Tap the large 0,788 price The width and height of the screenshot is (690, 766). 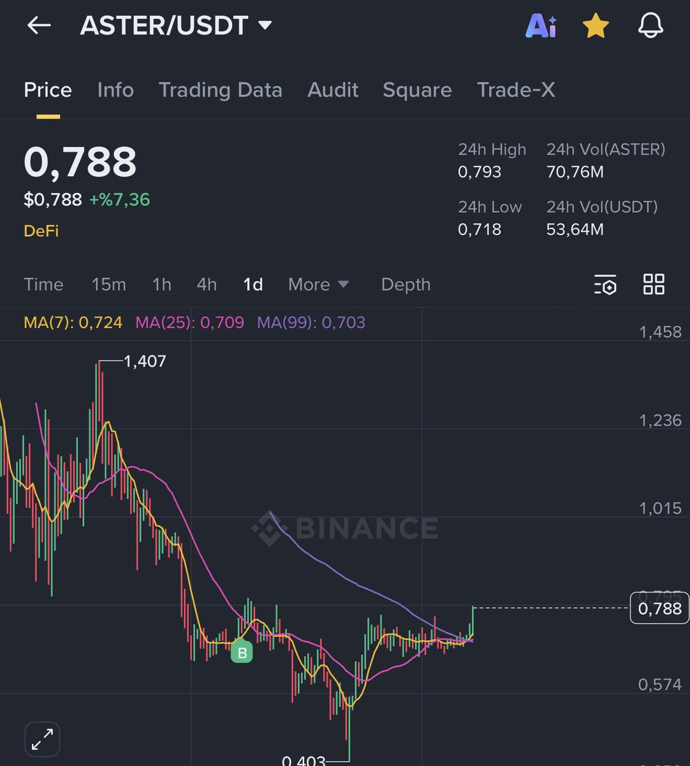click(x=80, y=162)
